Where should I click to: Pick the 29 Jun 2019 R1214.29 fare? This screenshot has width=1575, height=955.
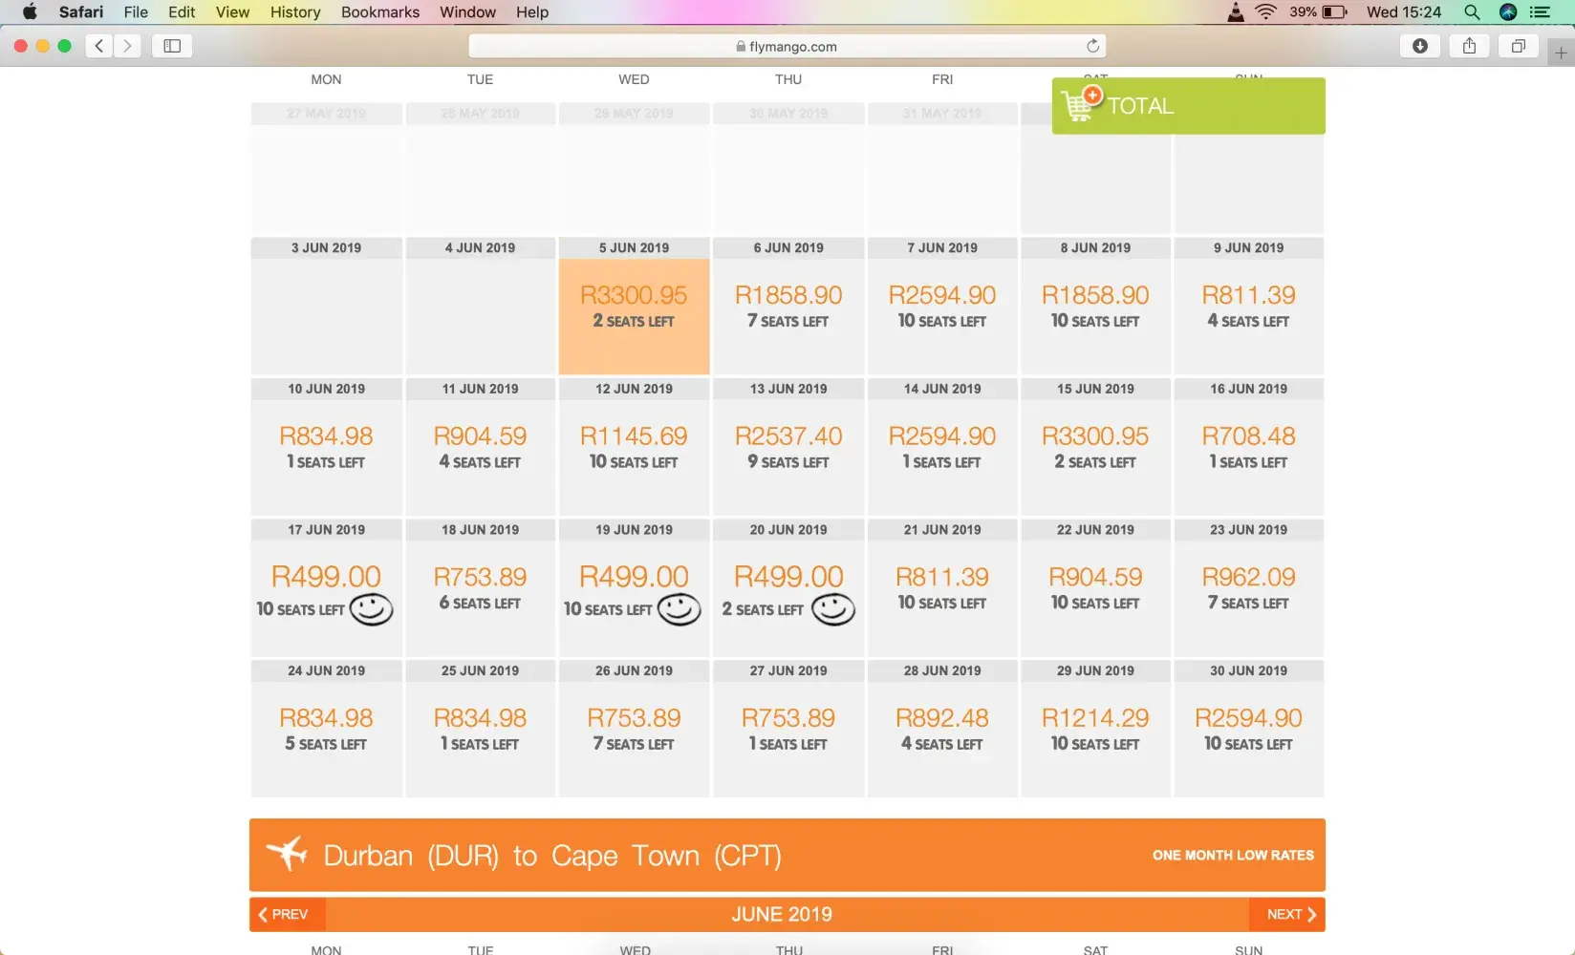(x=1095, y=728)
